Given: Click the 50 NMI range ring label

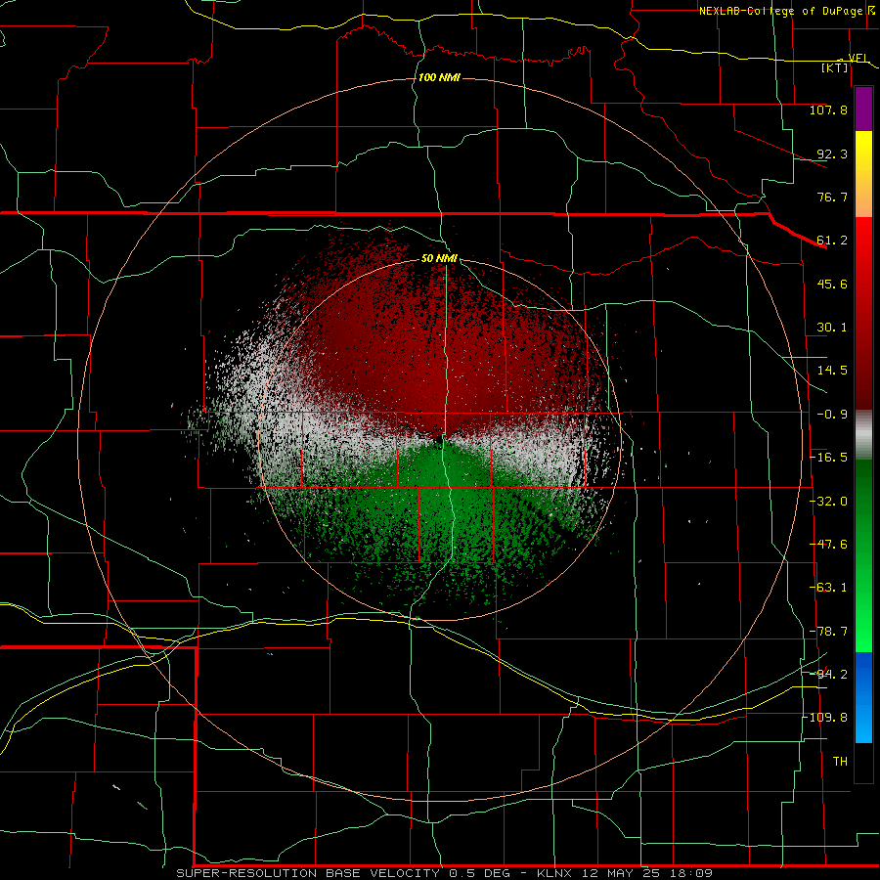Looking at the screenshot, I should (x=439, y=259).
